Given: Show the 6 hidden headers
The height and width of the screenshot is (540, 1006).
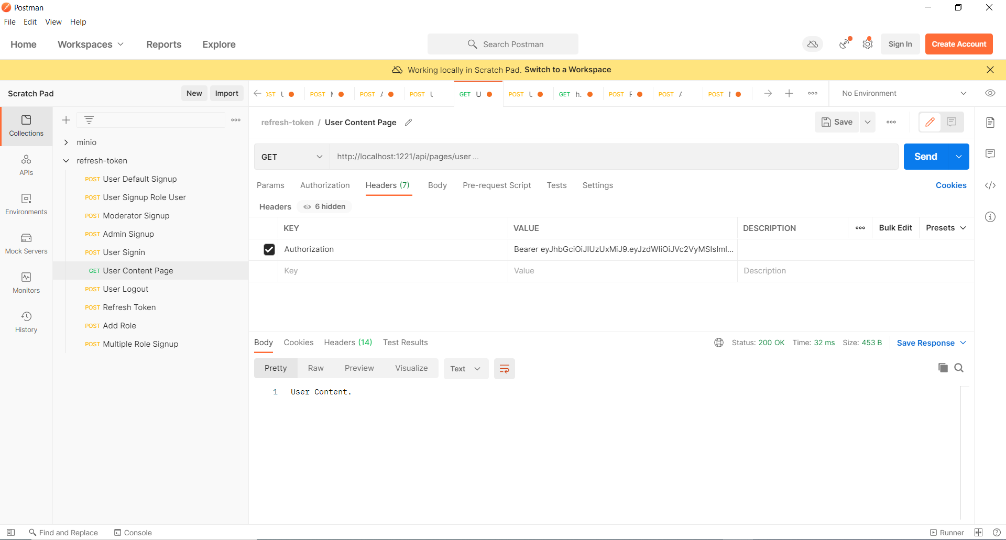Looking at the screenshot, I should 325,206.
